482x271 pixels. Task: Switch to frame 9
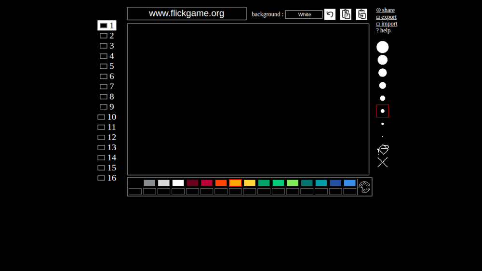(107, 106)
